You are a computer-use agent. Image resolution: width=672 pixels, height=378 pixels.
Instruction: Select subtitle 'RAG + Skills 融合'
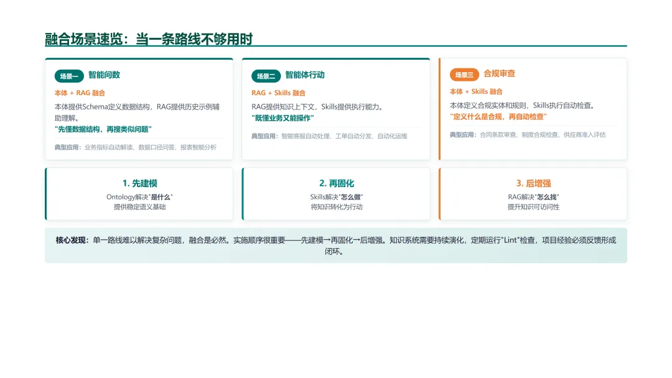279,93
